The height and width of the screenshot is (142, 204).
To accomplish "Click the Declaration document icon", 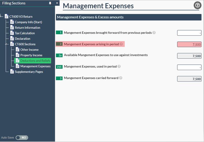I will (12, 39).
